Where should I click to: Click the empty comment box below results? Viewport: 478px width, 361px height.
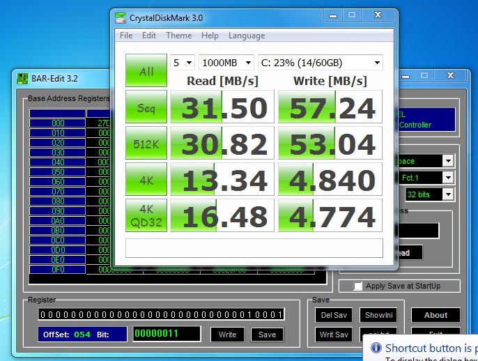click(x=254, y=248)
